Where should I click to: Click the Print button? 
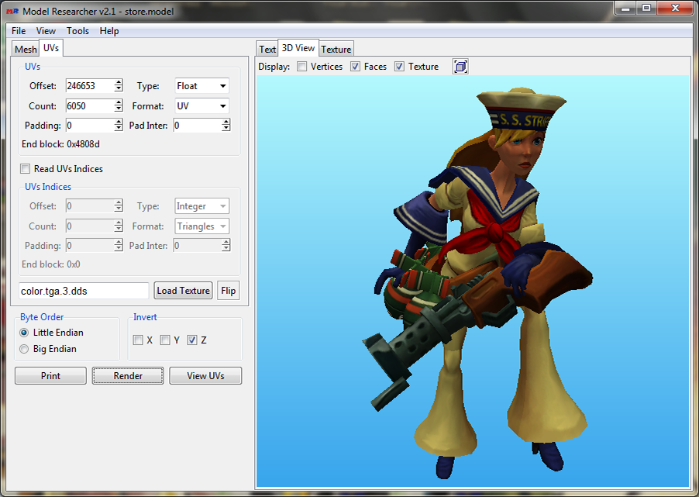tap(50, 375)
